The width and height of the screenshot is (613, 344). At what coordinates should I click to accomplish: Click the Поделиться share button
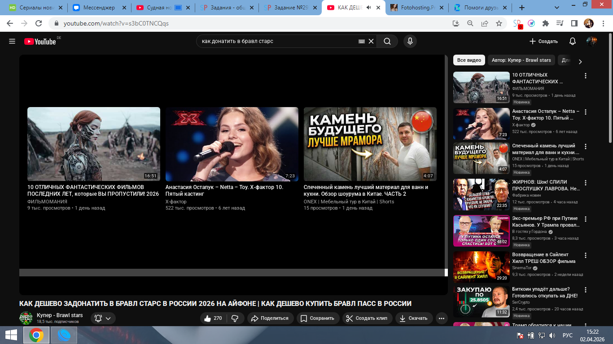[269, 318]
